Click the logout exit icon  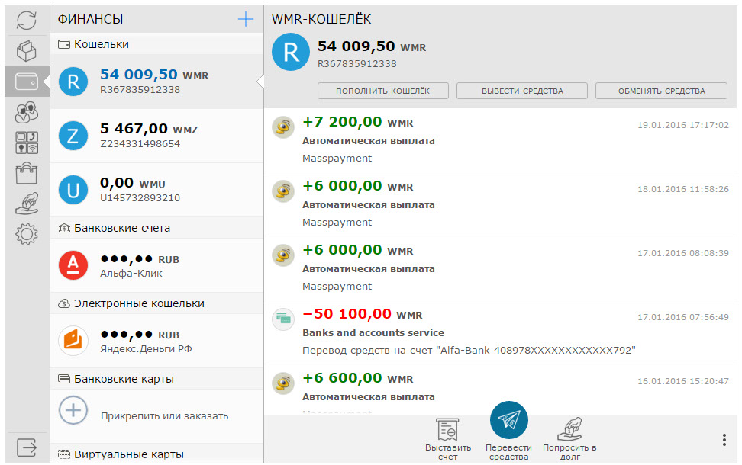pyautogui.click(x=27, y=447)
